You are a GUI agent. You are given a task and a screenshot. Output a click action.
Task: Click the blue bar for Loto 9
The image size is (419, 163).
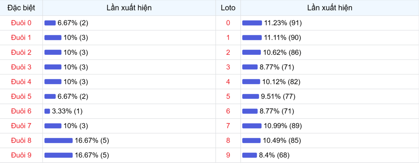coord(250,155)
